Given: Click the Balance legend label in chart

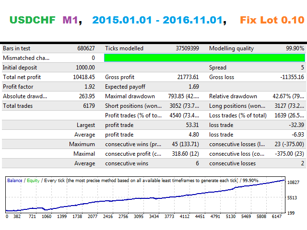Looking at the screenshot, I should [x=15, y=181].
